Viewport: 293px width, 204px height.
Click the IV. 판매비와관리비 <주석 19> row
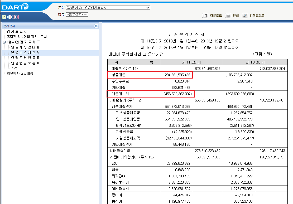point(131,157)
